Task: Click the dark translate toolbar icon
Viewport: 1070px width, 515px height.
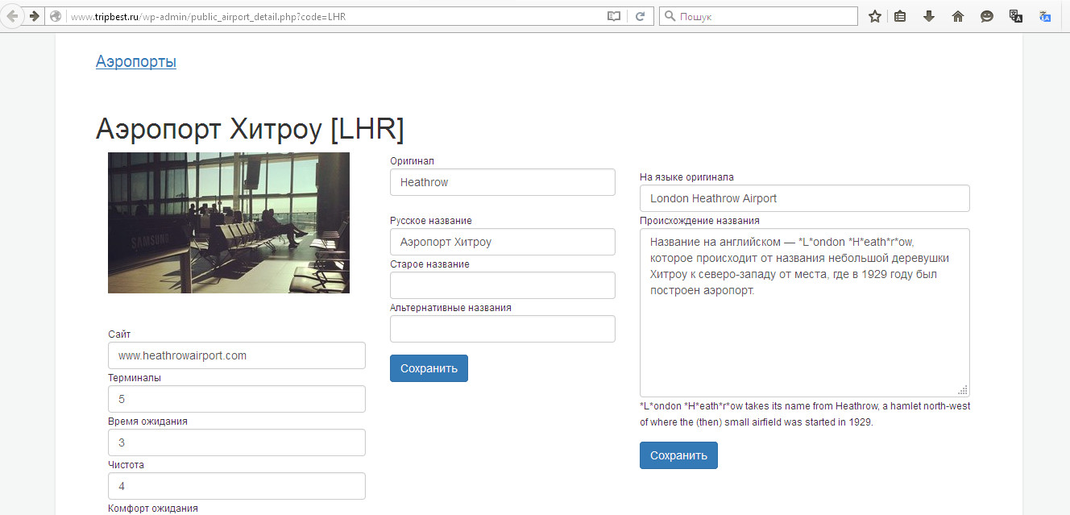Action: click(1016, 16)
